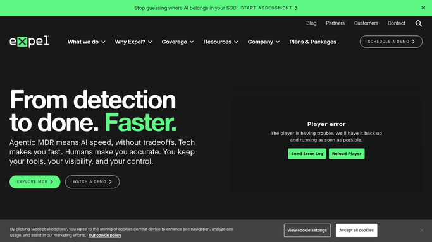
Task: Send the player error log
Action: [x=307, y=154]
